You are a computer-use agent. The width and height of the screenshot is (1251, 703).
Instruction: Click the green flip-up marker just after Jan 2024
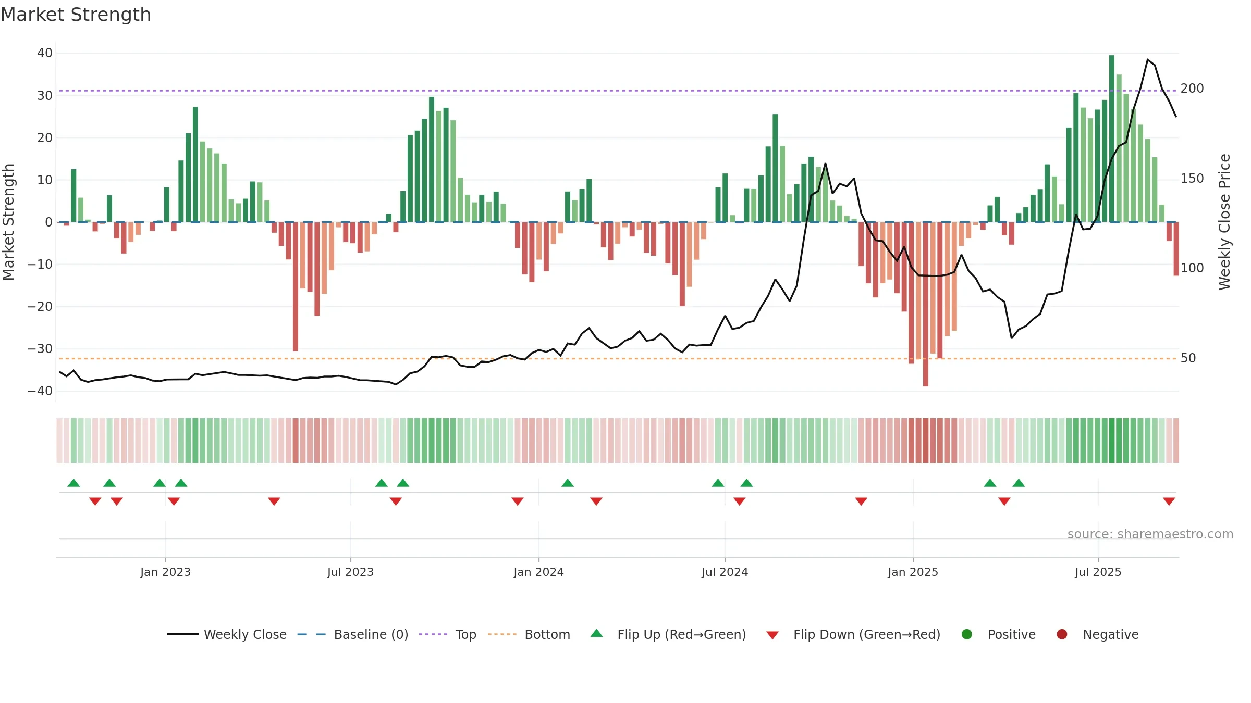point(568,483)
